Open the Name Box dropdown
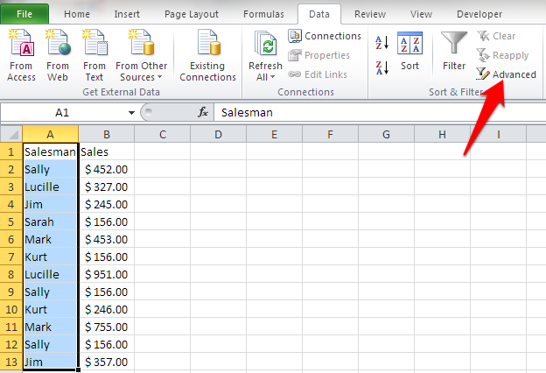 (131, 113)
